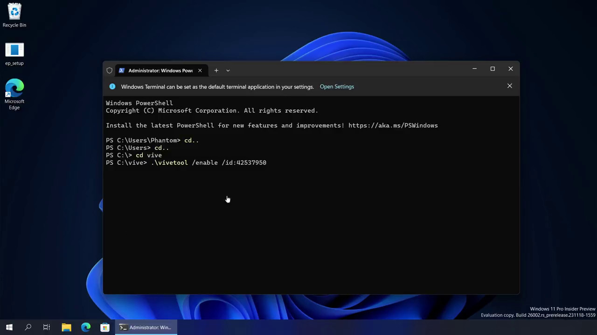The width and height of the screenshot is (597, 335).
Task: Open Task View from the taskbar
Action: pyautogui.click(x=47, y=327)
